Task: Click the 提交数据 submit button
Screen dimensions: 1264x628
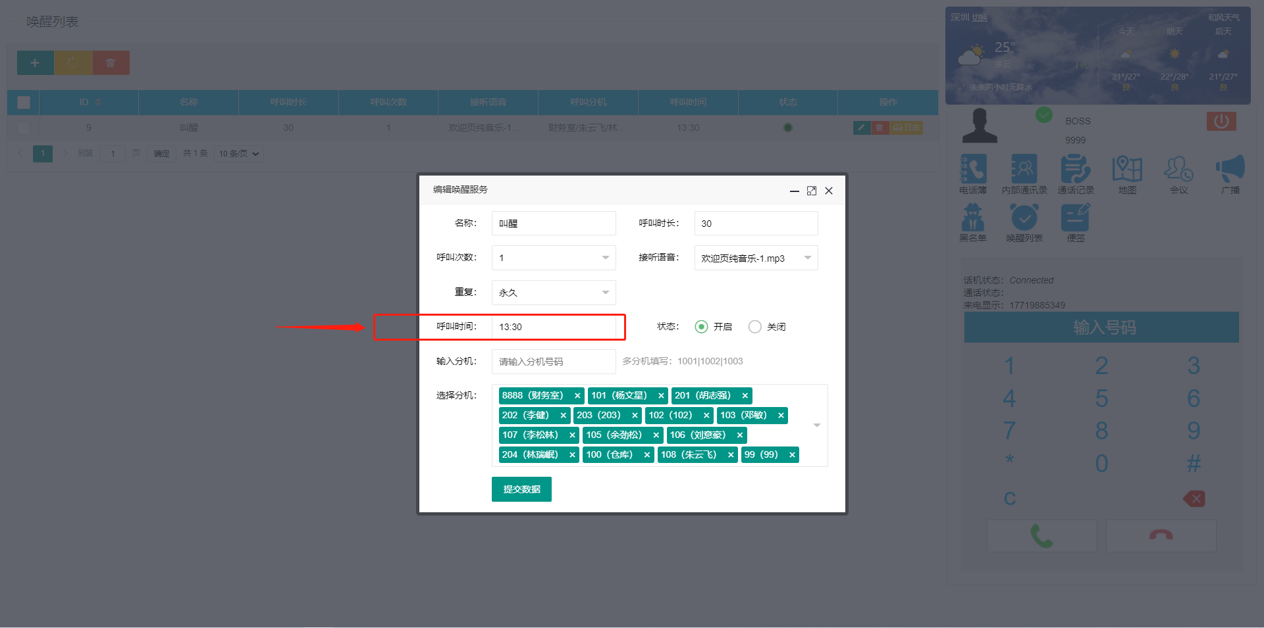Action: pos(521,489)
